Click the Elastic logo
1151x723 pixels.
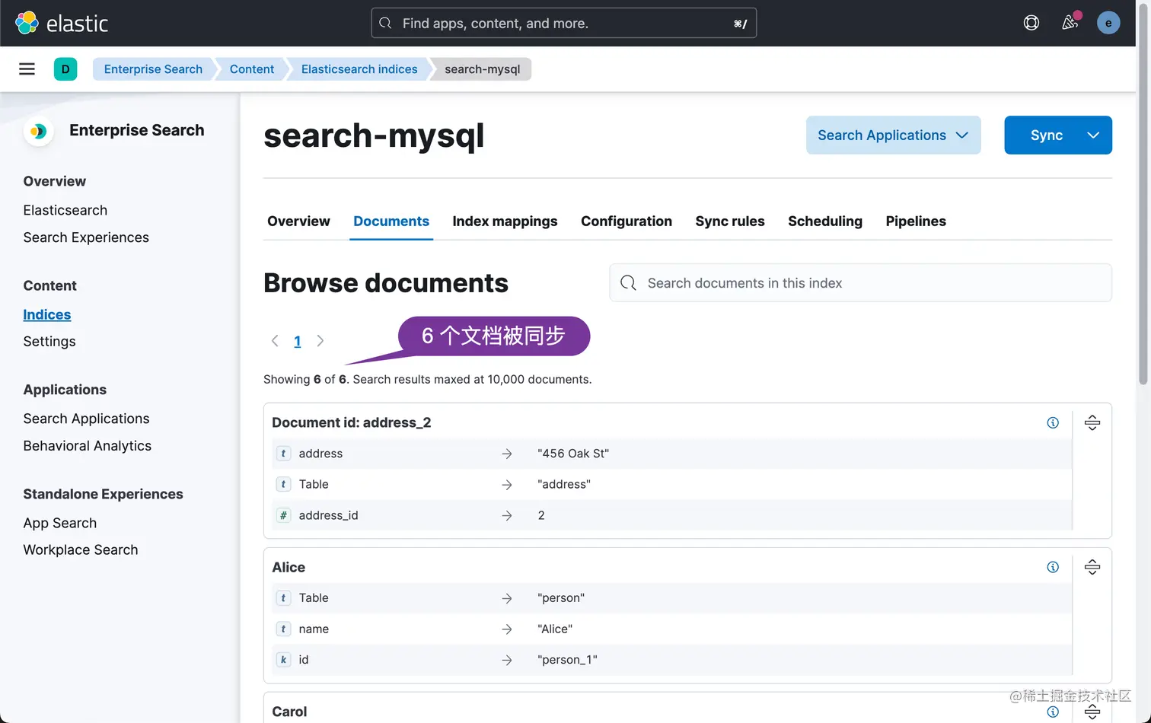coord(62,23)
